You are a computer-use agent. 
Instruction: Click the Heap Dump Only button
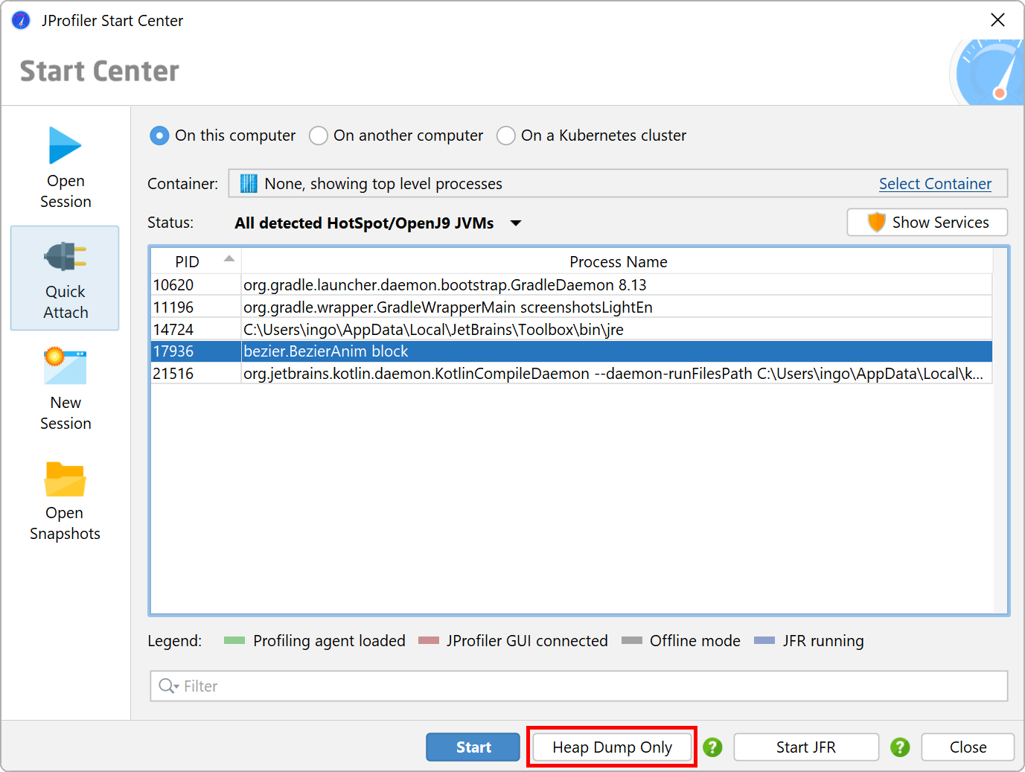pyautogui.click(x=612, y=747)
